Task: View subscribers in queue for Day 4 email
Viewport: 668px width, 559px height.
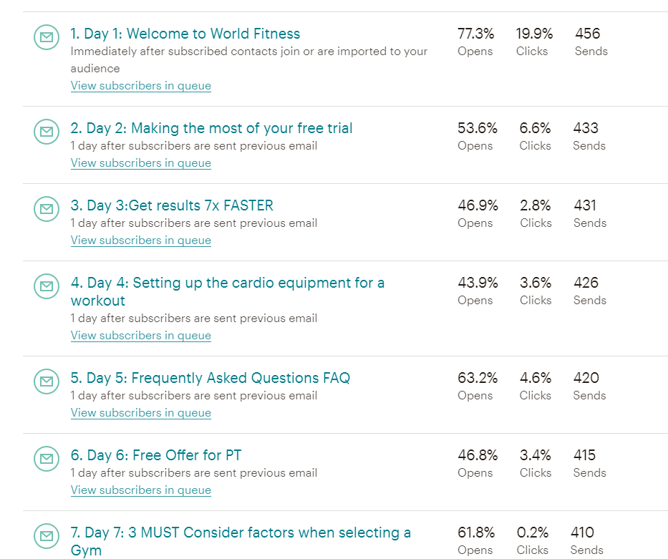Action: point(140,336)
